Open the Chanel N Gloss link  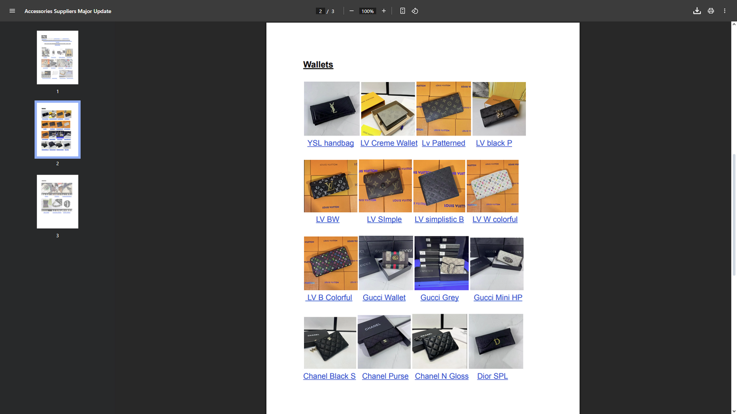(442, 376)
